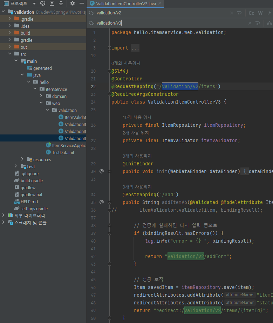This screenshot has height=323, width=273.
Task: Expand folded init method body
Action: (109, 171)
